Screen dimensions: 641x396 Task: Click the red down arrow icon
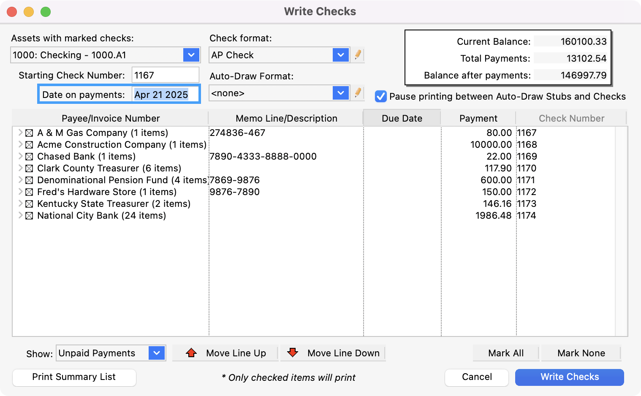click(x=293, y=353)
